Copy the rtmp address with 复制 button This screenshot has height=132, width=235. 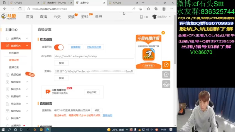61,63
